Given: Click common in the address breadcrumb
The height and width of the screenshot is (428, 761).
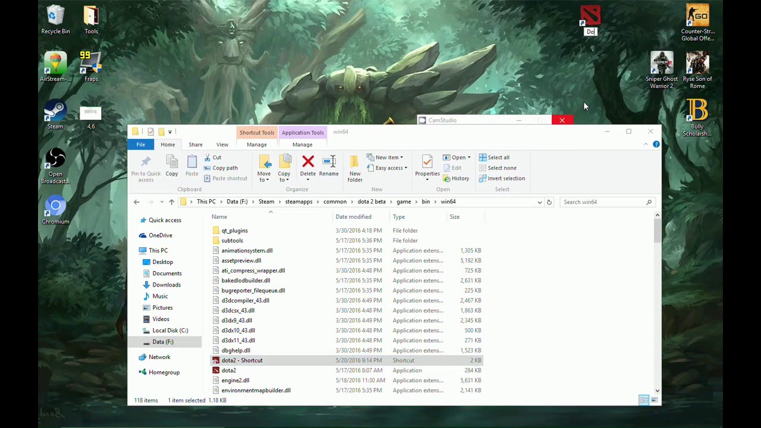Looking at the screenshot, I should click(x=335, y=202).
